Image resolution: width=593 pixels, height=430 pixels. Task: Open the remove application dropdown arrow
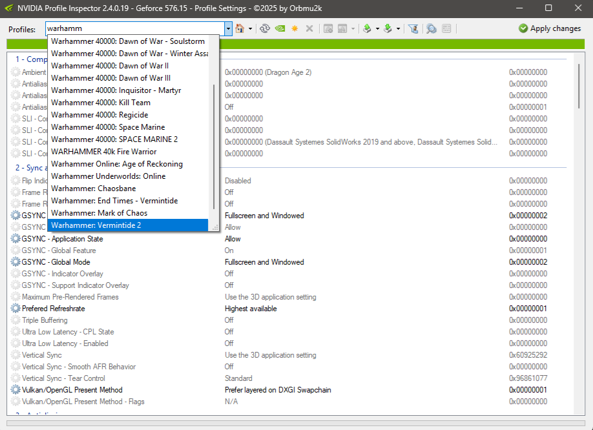point(353,28)
